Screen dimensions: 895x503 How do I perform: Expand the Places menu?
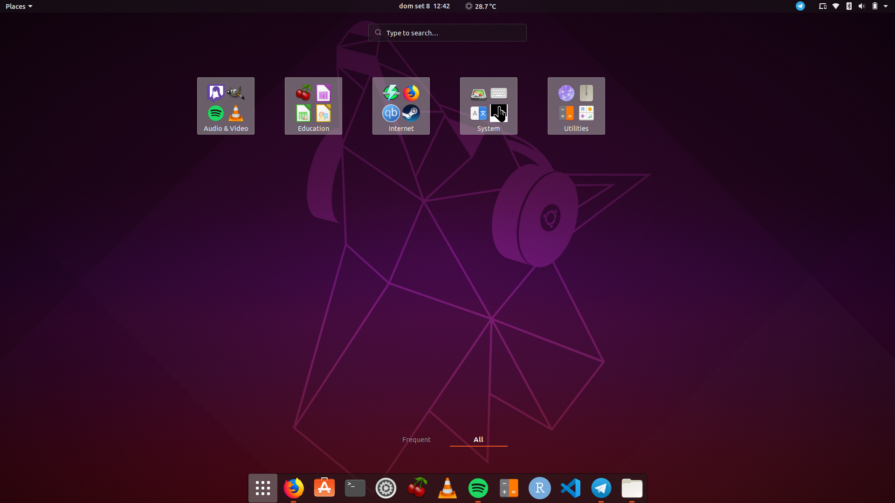[19, 6]
